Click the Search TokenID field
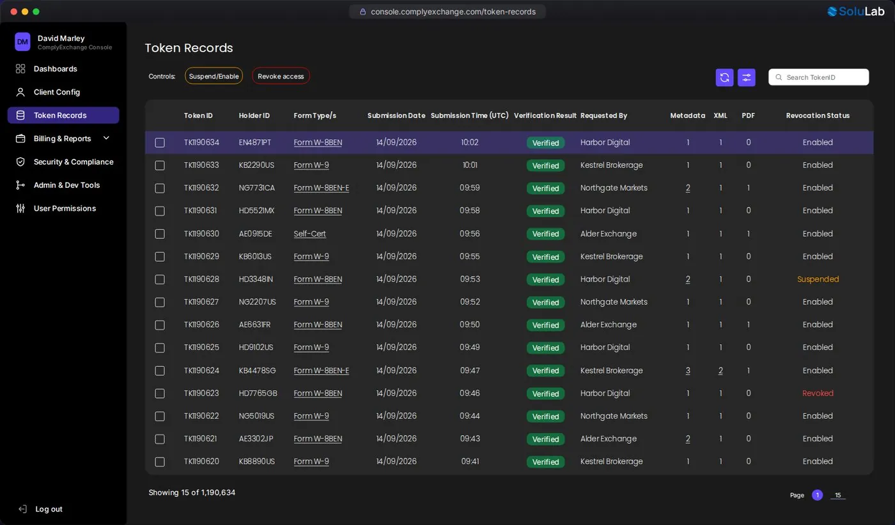Viewport: 895px width, 525px height. pyautogui.click(x=819, y=77)
